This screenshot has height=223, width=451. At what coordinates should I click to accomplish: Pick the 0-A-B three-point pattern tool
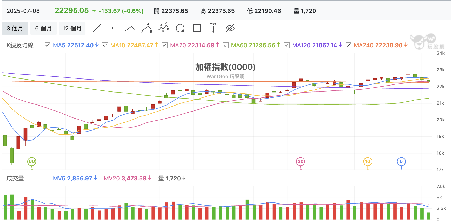point(147,28)
